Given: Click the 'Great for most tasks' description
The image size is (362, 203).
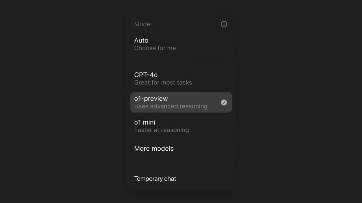Looking at the screenshot, I should pos(163,82).
